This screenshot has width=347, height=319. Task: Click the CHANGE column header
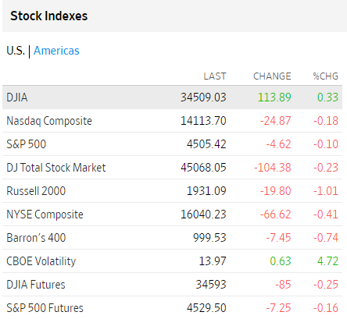(272, 76)
